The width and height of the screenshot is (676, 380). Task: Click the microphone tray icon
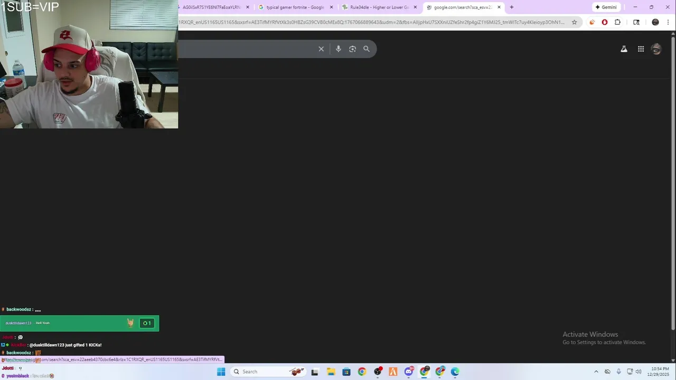tap(618, 372)
